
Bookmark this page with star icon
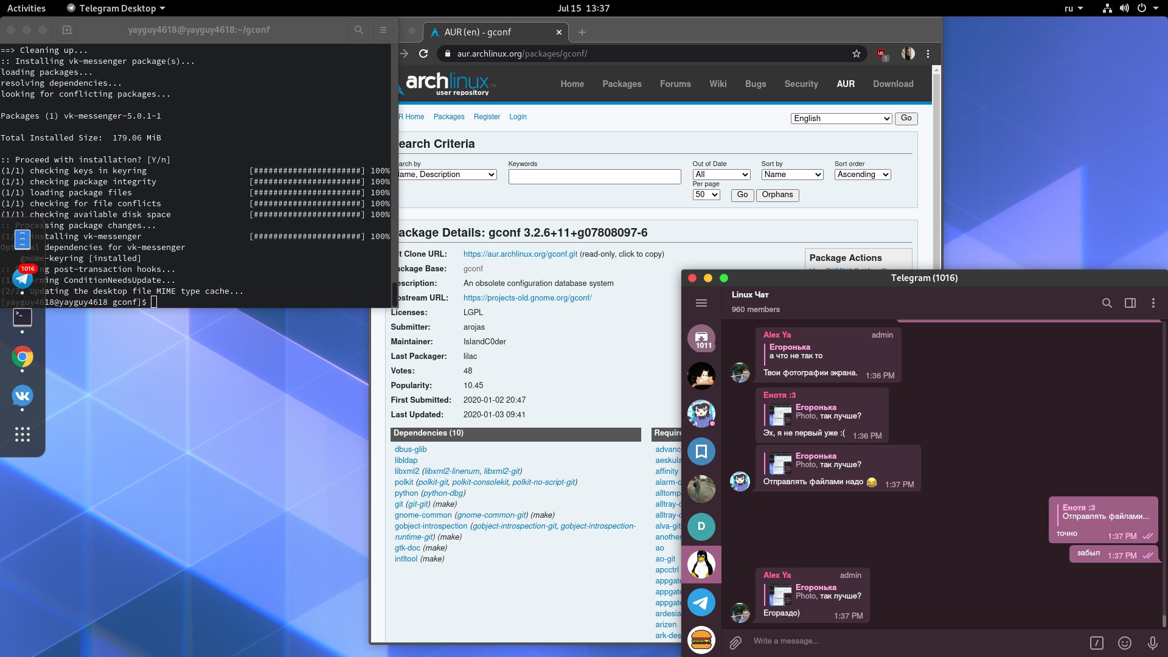pyautogui.click(x=857, y=54)
